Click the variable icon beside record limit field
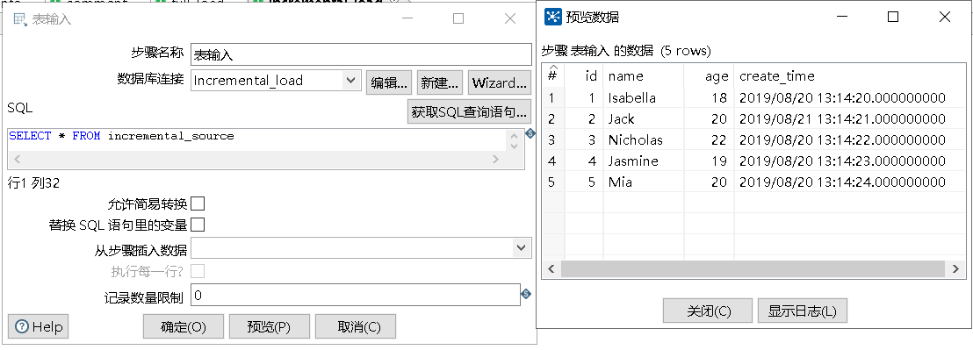Viewport: 973px width, 350px height. 526,294
